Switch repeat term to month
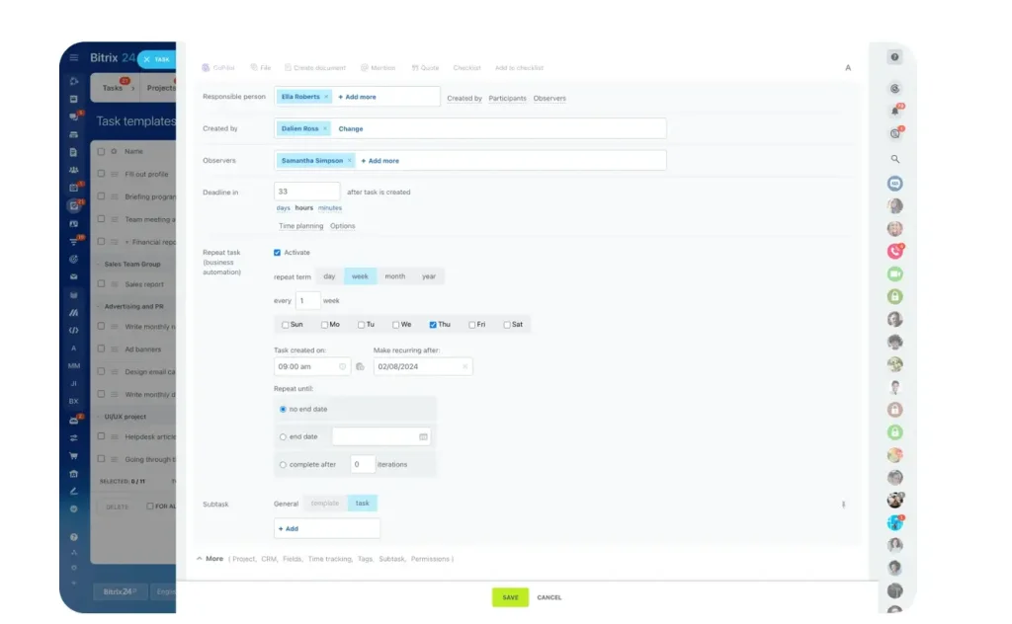This screenshot has height=624, width=1012. pos(394,276)
